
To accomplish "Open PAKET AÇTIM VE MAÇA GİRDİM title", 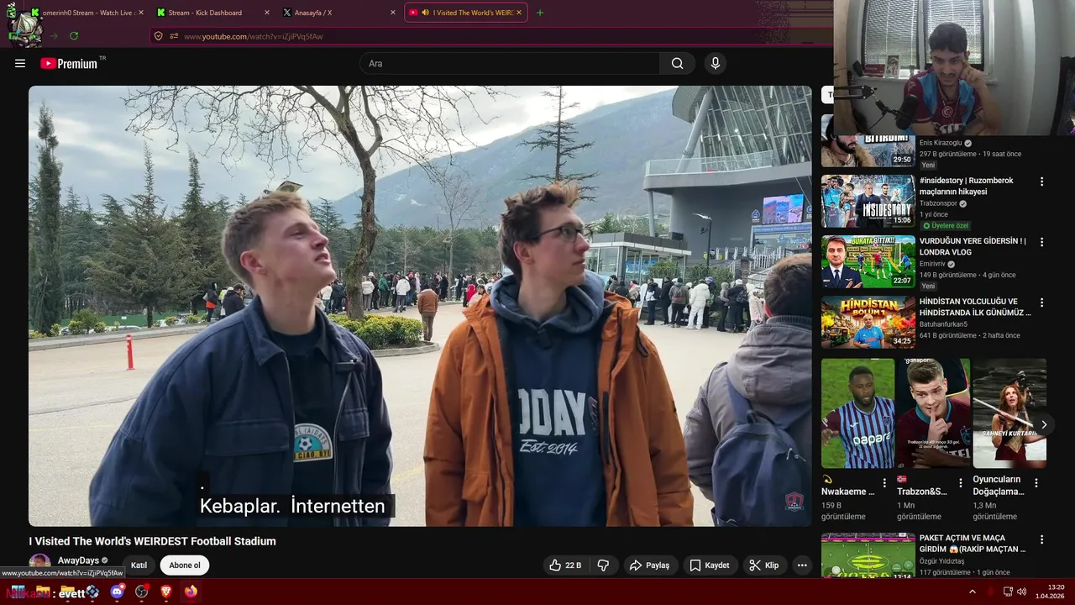I will point(973,543).
